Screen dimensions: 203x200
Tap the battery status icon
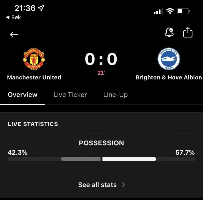(183, 11)
